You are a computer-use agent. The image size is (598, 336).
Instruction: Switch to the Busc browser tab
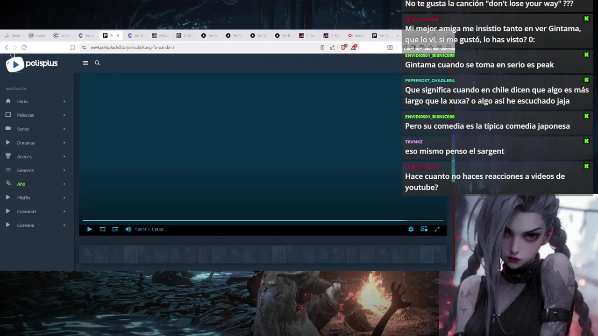(x=356, y=35)
